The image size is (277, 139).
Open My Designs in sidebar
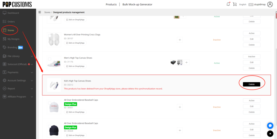click(14, 39)
